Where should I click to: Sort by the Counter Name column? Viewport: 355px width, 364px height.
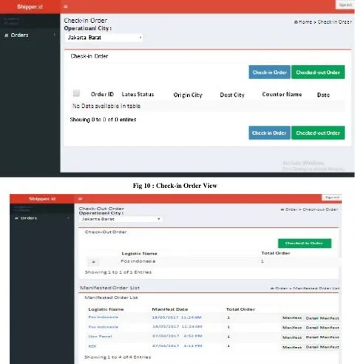tap(282, 94)
